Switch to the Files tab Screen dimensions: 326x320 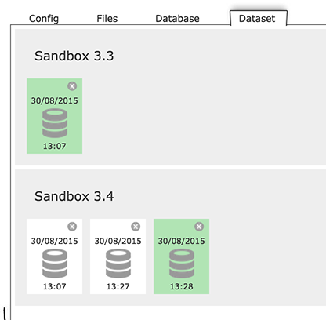[107, 19]
